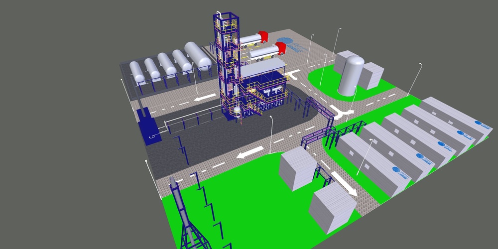Select the leftmost horizontal storage tank
This screenshot has height=249, width=498.
click(137, 71)
